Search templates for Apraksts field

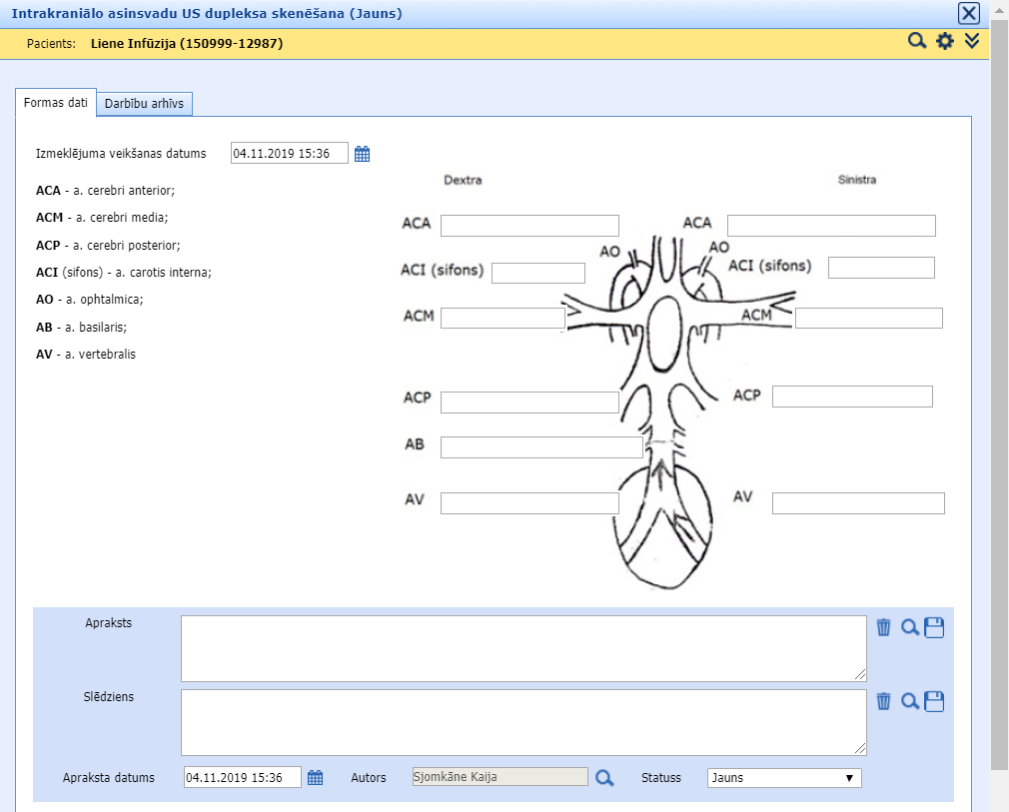pos(909,627)
